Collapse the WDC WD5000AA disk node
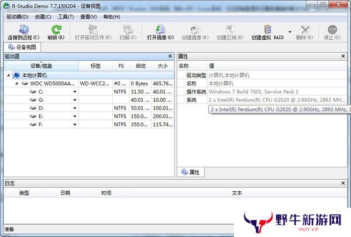 pos(16,84)
